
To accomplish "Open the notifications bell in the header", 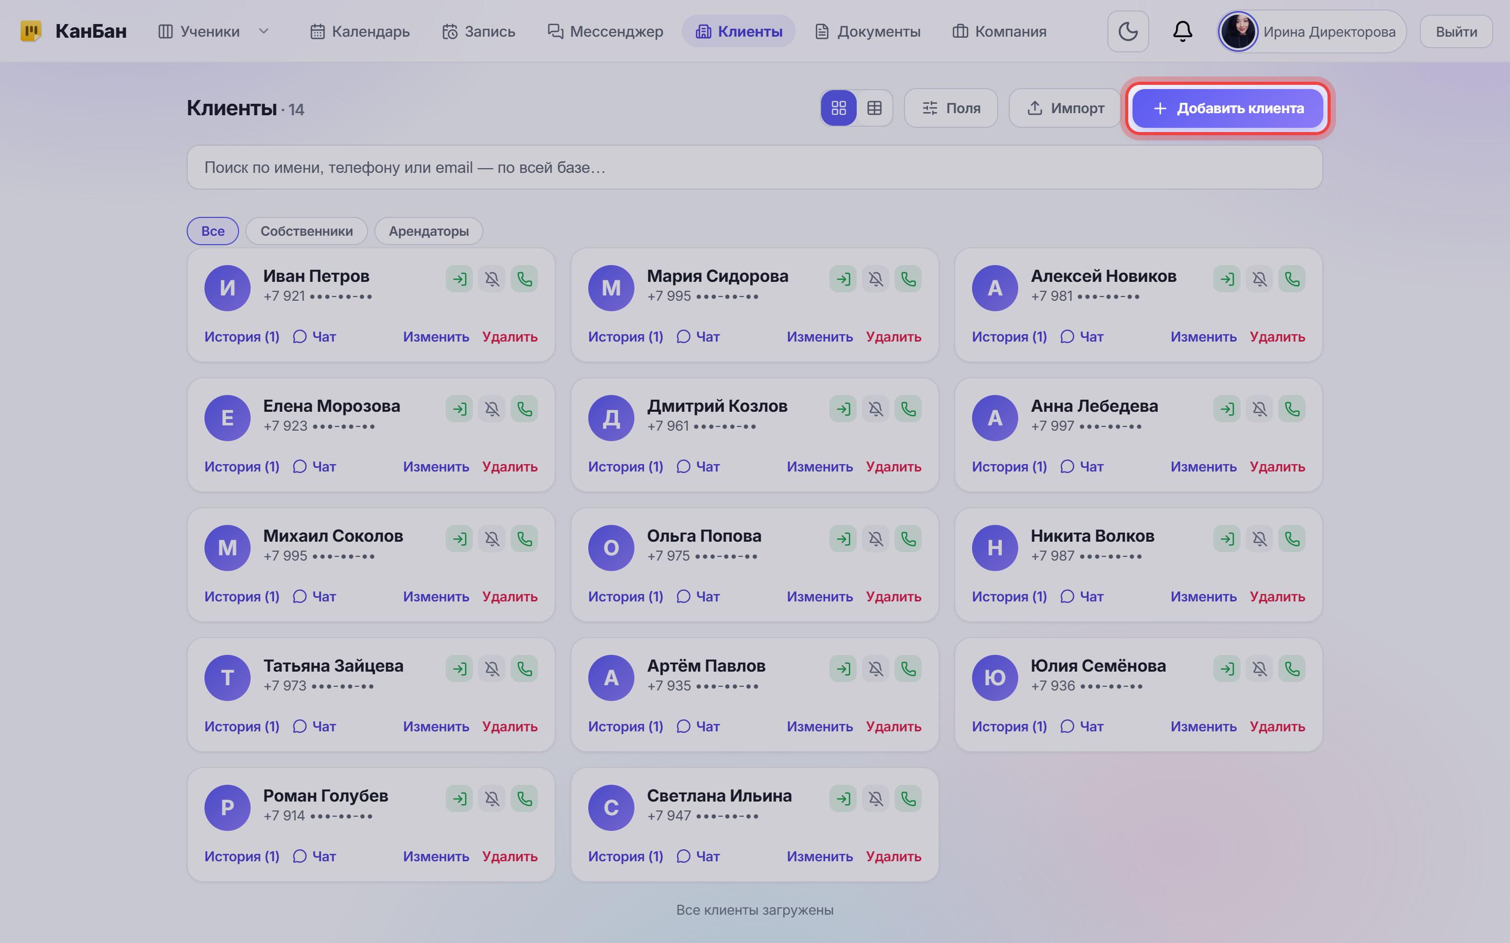I will pos(1182,31).
